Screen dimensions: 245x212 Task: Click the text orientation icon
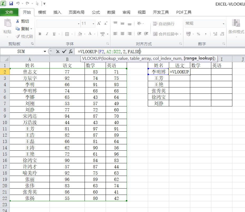click(139, 23)
